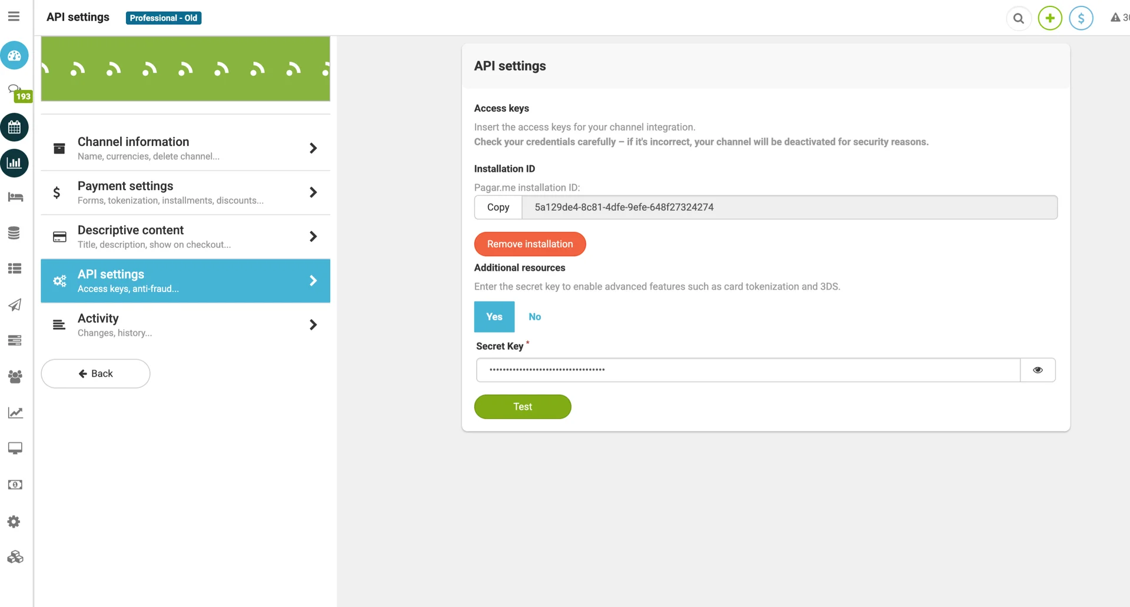Show the Secret Key with eye icon

click(x=1038, y=370)
